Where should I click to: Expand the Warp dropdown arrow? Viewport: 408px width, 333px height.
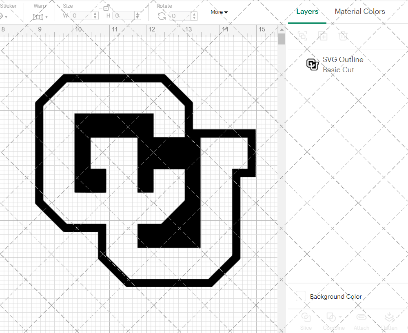coord(47,17)
